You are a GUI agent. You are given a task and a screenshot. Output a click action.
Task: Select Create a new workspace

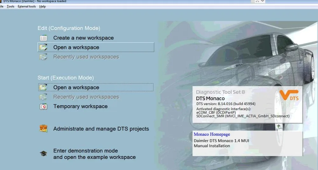click(83, 38)
